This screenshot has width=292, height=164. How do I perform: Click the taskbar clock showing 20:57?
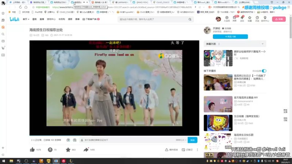pyautogui.click(x=285, y=161)
